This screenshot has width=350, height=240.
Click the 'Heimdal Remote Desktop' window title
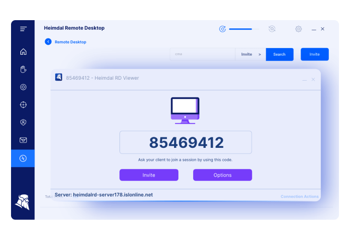74,28
